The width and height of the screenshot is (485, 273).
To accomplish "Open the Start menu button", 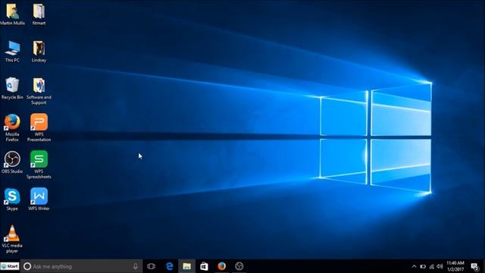I will point(10,266).
